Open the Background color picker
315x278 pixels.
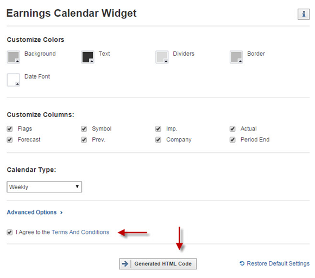14,57
